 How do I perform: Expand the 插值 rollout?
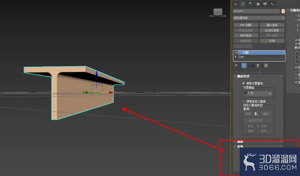tap(235, 141)
